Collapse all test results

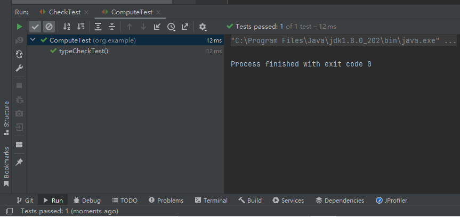point(112,26)
